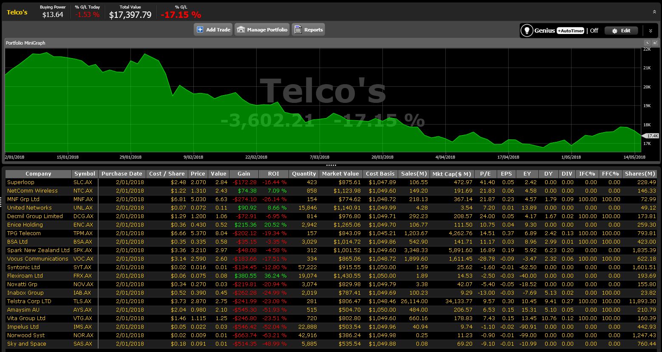
Task: Click the Portfolio MiniGraph title
Action: pos(25,43)
